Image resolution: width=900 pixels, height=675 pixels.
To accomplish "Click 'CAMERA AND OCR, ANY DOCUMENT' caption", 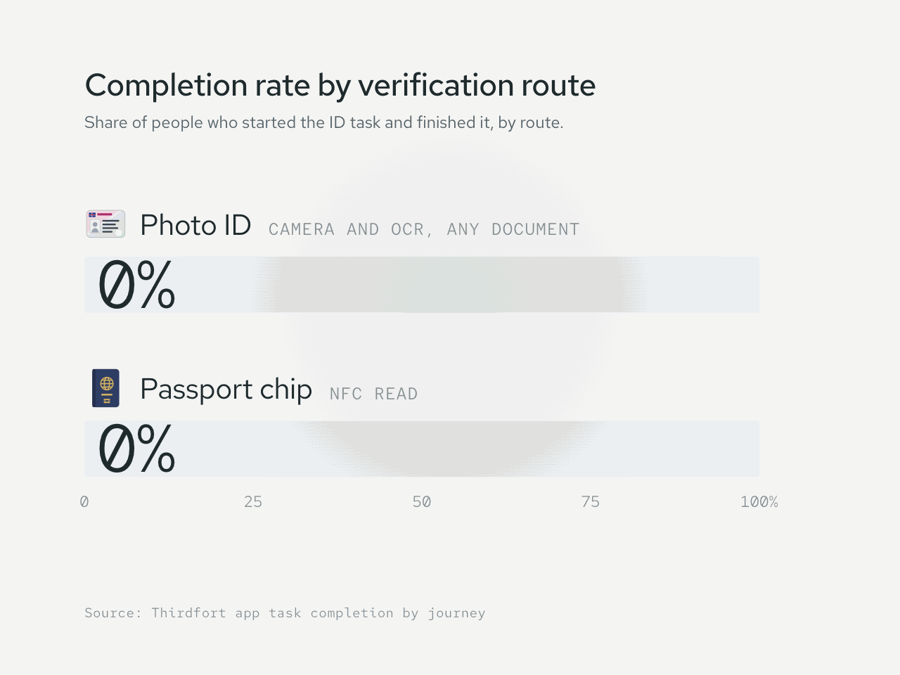I will click(424, 229).
